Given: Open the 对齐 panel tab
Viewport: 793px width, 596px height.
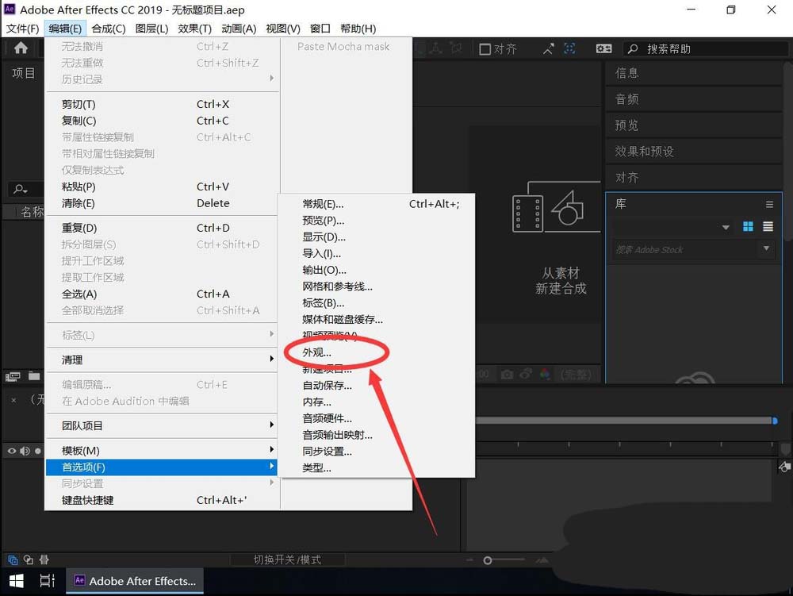Looking at the screenshot, I should click(x=627, y=178).
